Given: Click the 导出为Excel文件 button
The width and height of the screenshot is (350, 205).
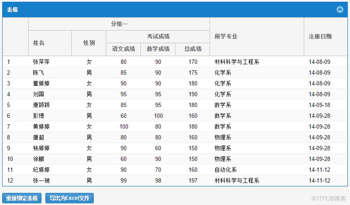Looking at the screenshot, I should coord(70,198).
